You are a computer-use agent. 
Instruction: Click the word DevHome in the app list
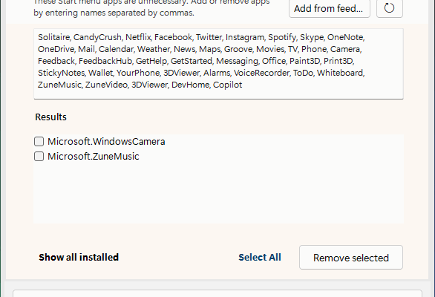pos(190,85)
